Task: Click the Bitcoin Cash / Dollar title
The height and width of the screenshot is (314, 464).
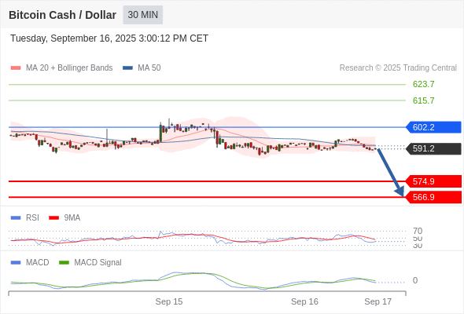Action: point(62,15)
